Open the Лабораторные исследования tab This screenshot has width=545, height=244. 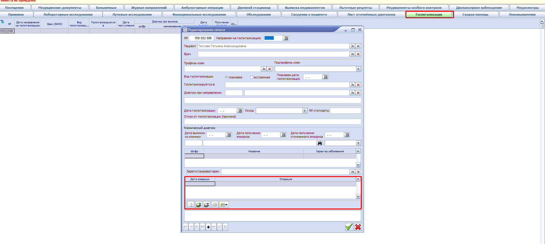point(68,14)
